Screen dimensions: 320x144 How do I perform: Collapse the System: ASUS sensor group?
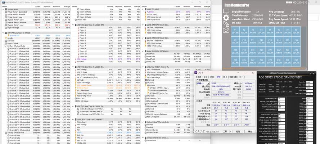(3, 9)
